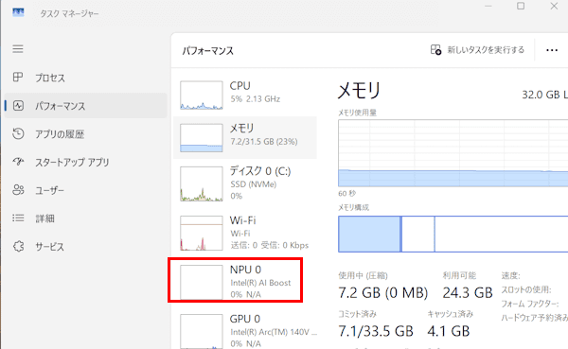Click the 4.1 GB cached value
568x349 pixels.
coord(449,331)
